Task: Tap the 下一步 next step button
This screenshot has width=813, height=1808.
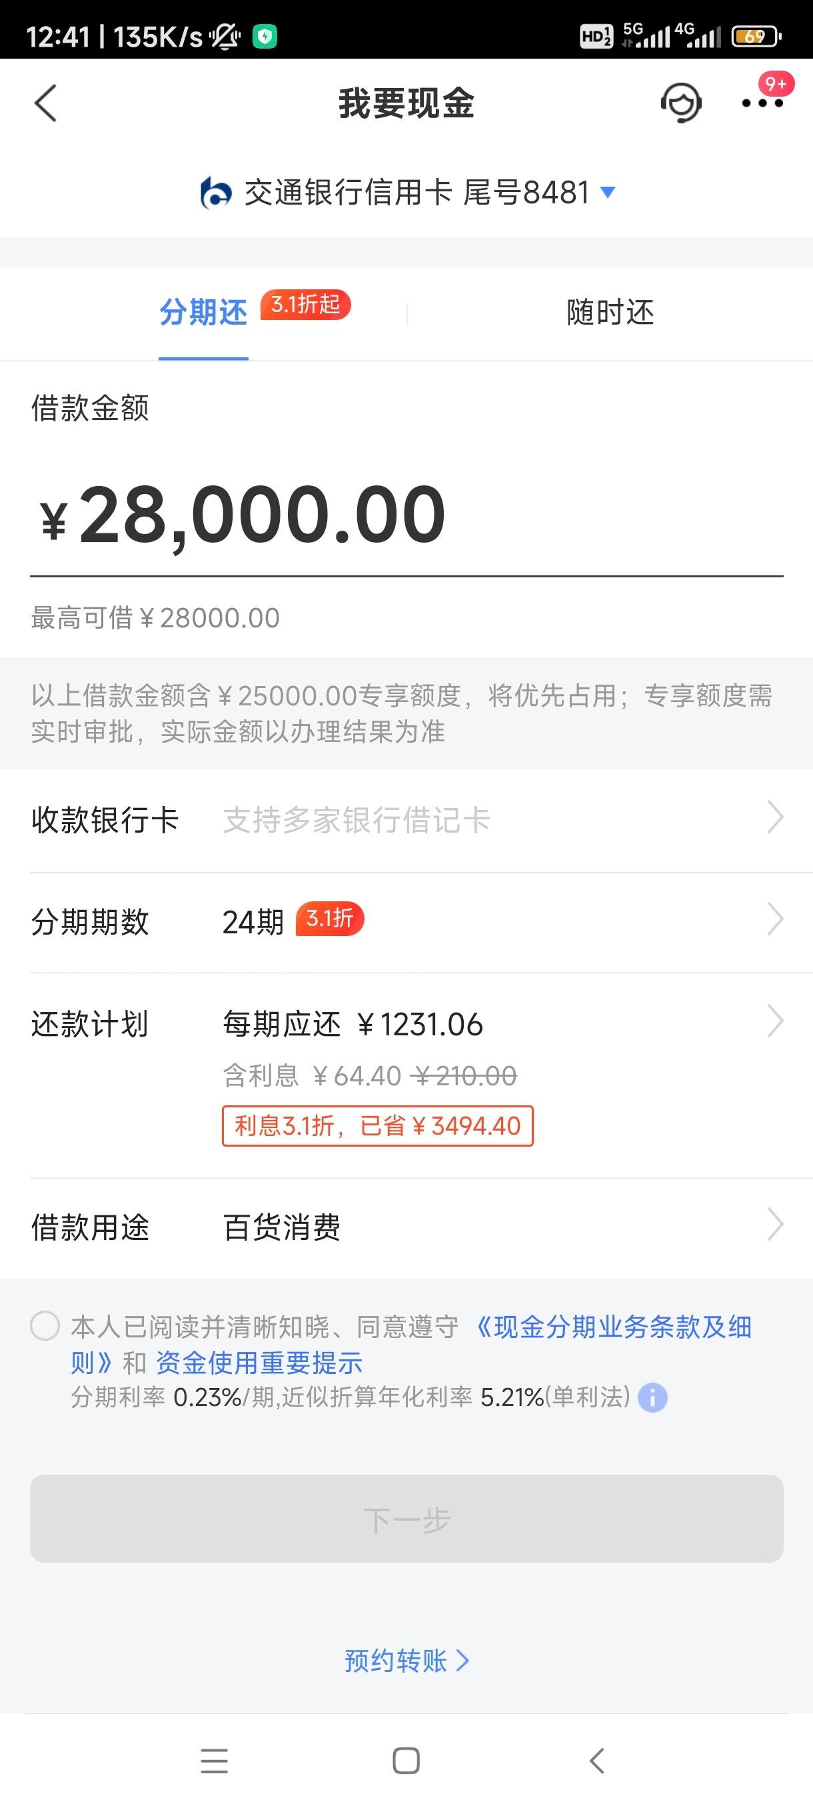Action: pos(407,1518)
